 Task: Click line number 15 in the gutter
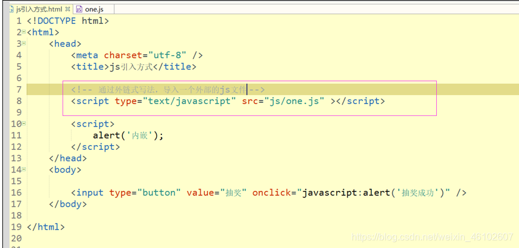coord(16,181)
